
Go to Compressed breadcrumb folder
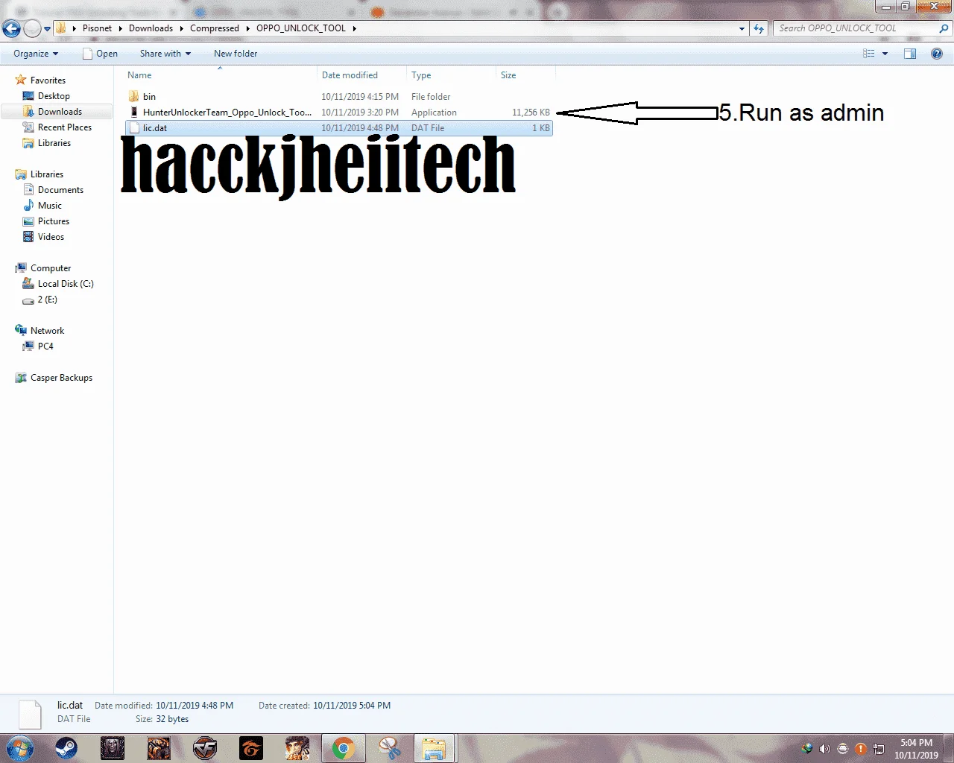point(215,28)
